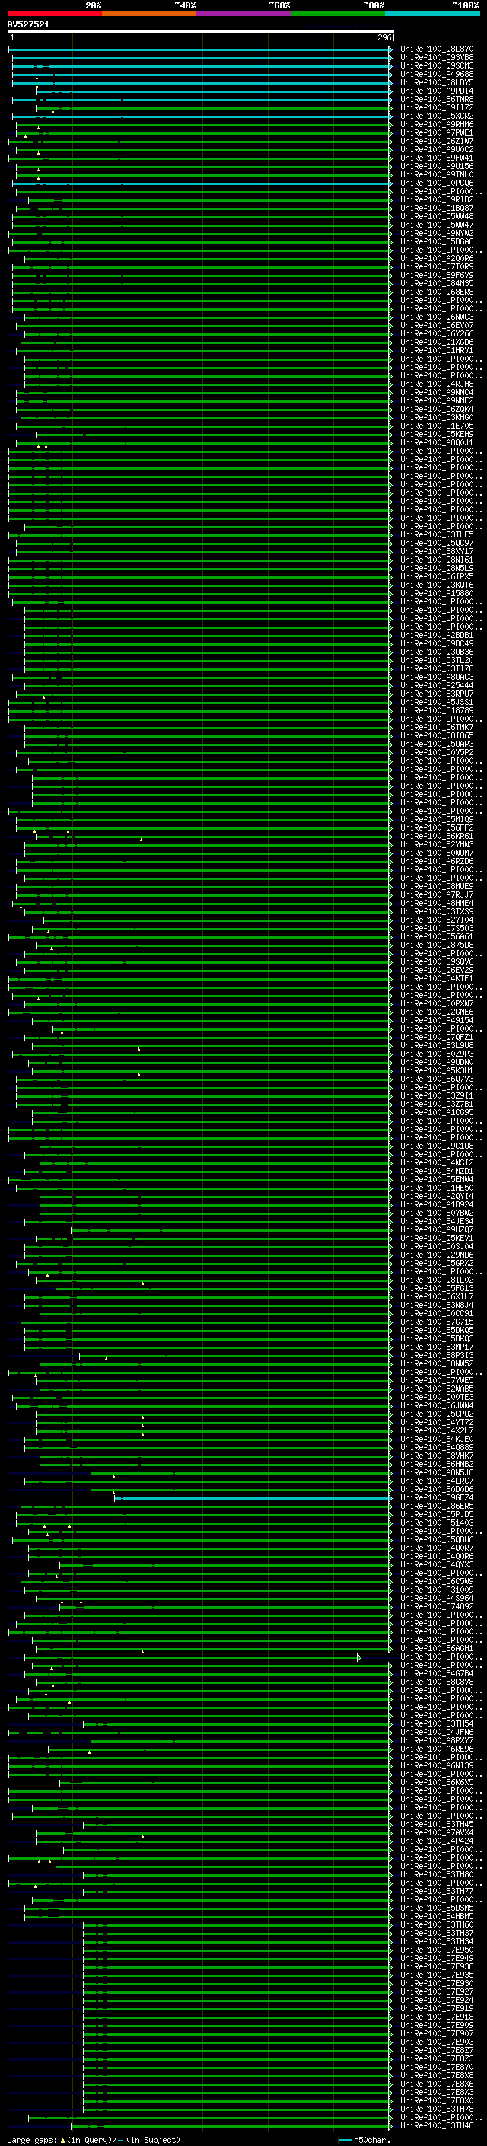Screen dimensions: 487x2146
Task: Open the UniRef100_P51403 hit
Action: (436, 1523)
